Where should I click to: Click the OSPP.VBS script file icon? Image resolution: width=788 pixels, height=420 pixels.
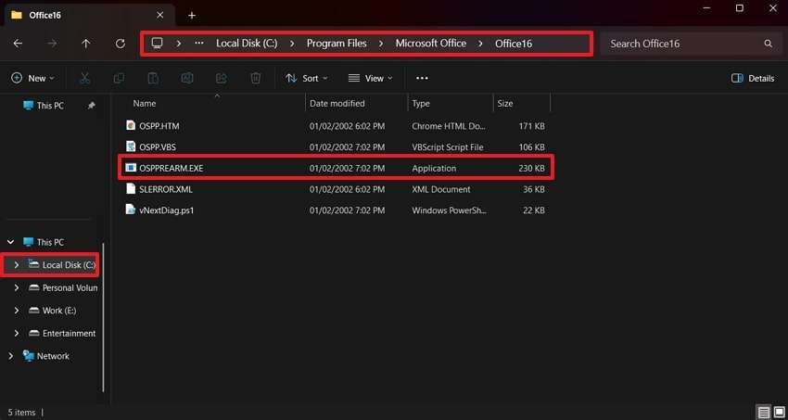pos(131,146)
